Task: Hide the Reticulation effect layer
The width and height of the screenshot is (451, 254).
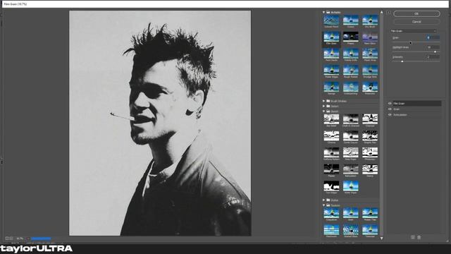Action: pos(390,115)
